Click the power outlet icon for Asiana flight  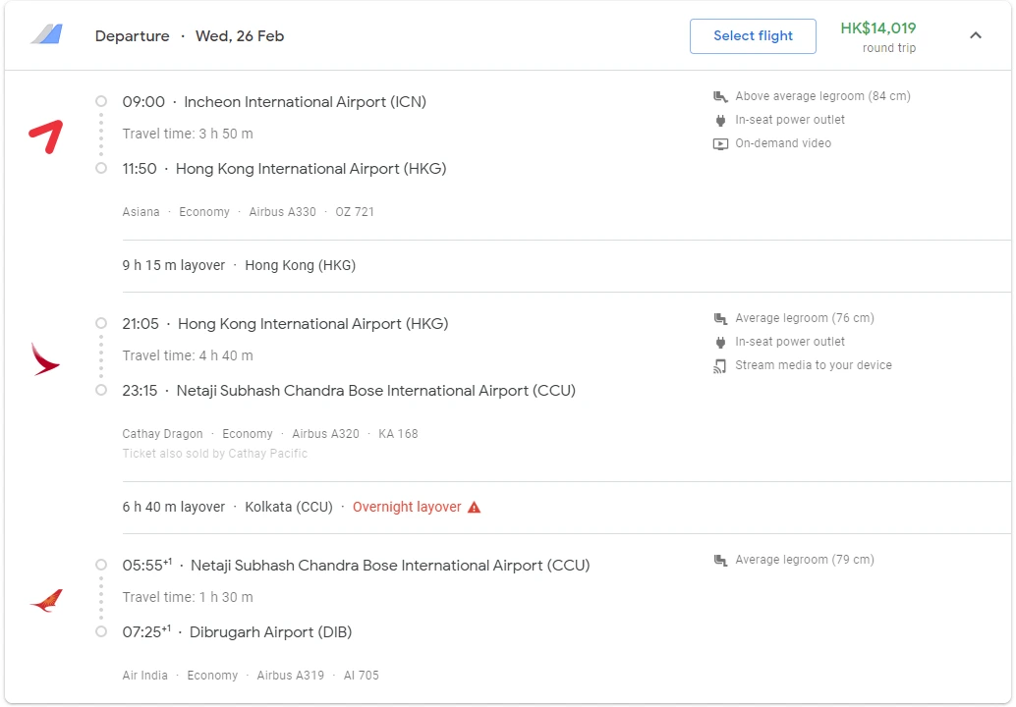(x=720, y=120)
